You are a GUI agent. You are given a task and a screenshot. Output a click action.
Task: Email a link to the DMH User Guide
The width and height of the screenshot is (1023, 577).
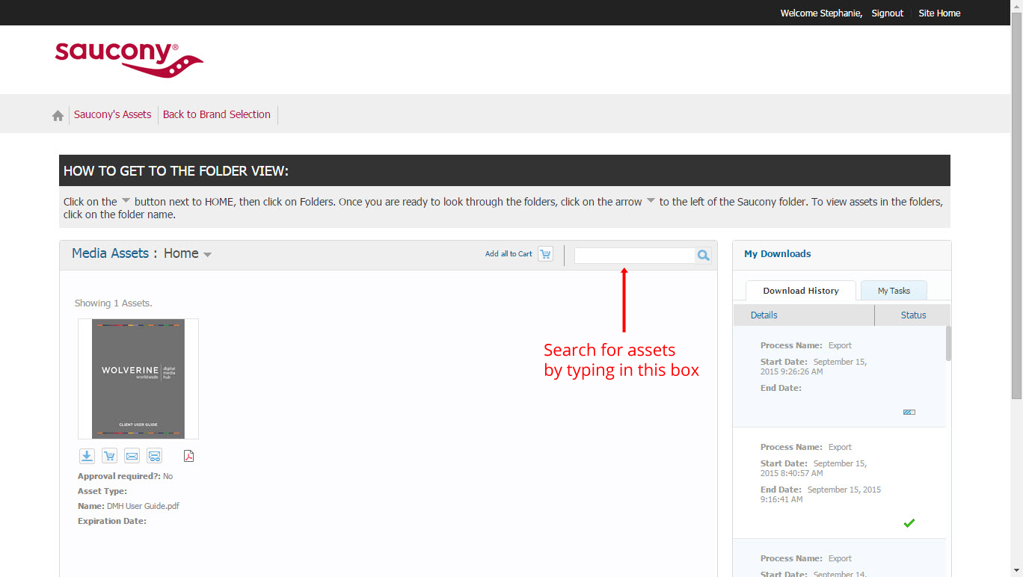tap(154, 456)
